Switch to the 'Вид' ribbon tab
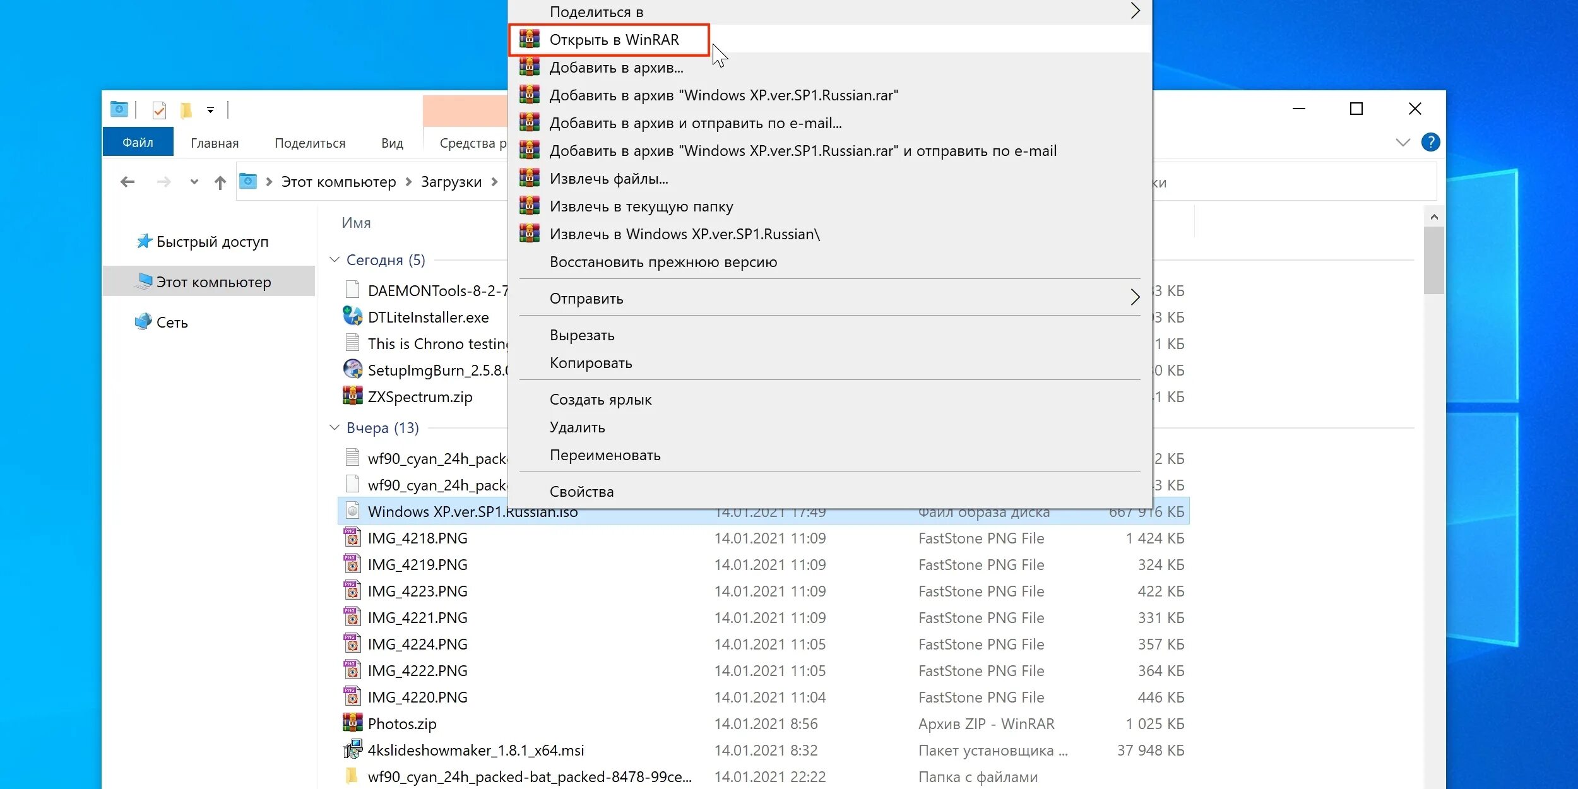The image size is (1578, 789). click(392, 143)
